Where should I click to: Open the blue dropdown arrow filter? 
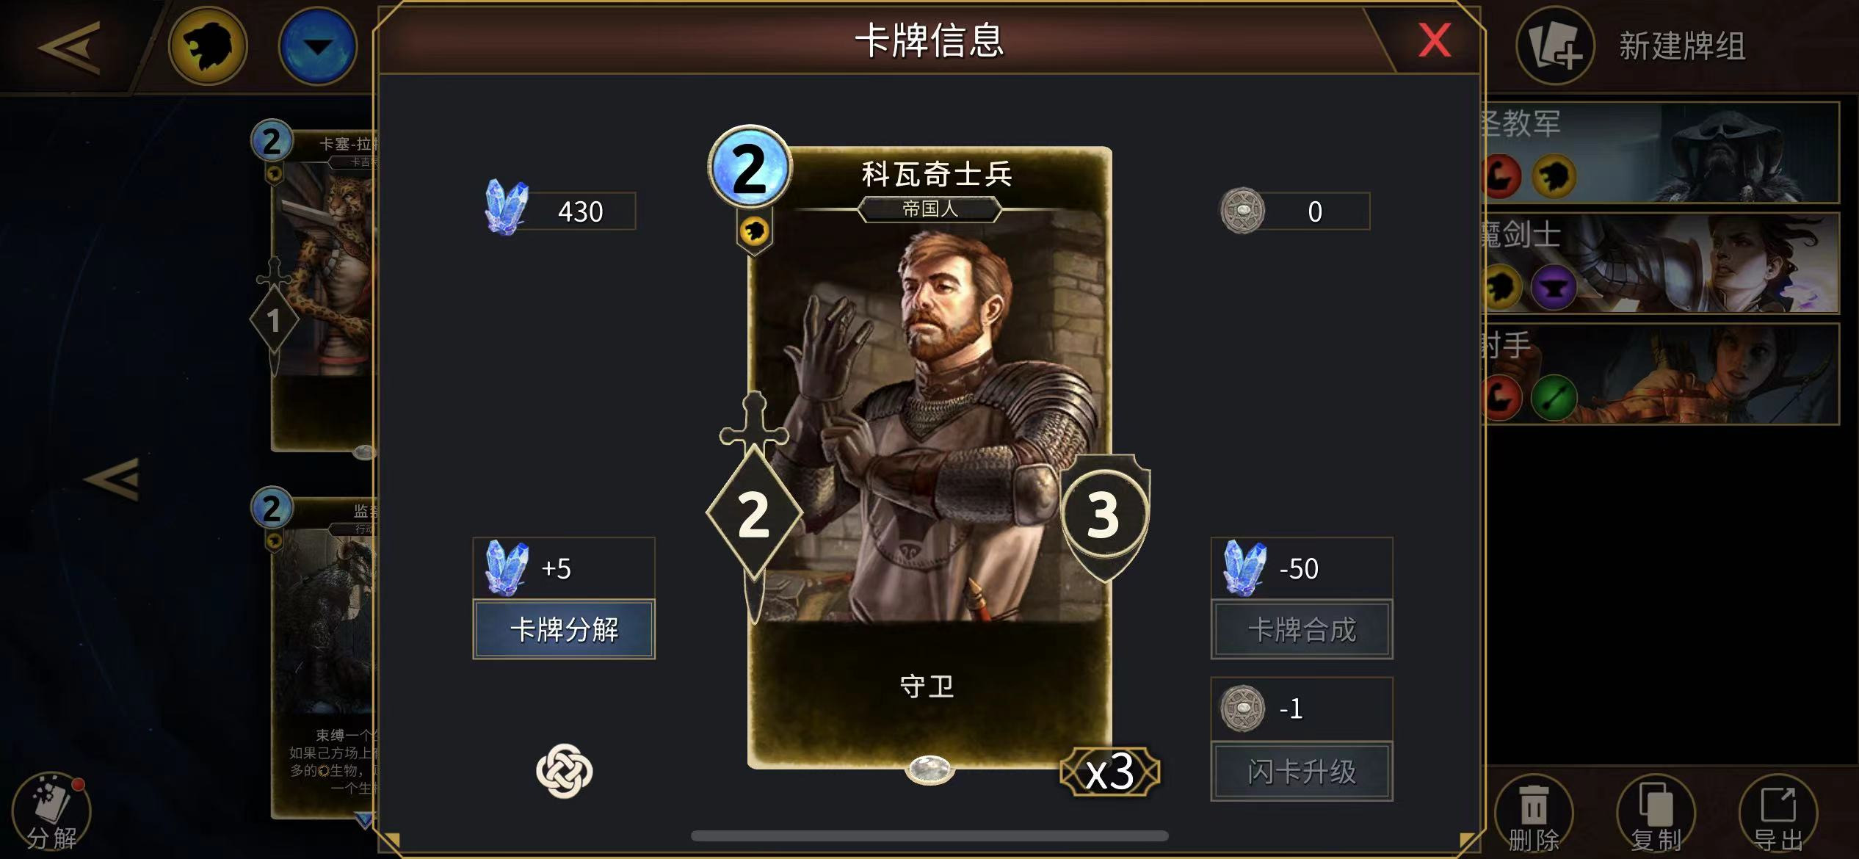(318, 46)
